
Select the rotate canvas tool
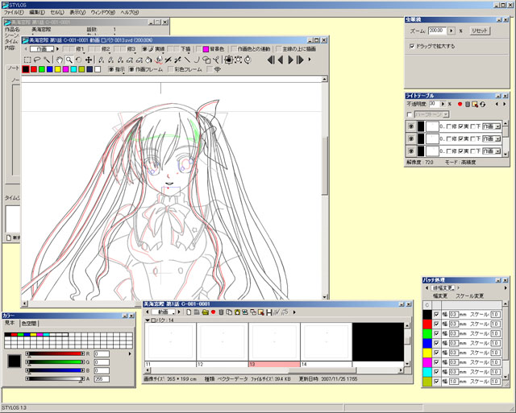coord(78,60)
